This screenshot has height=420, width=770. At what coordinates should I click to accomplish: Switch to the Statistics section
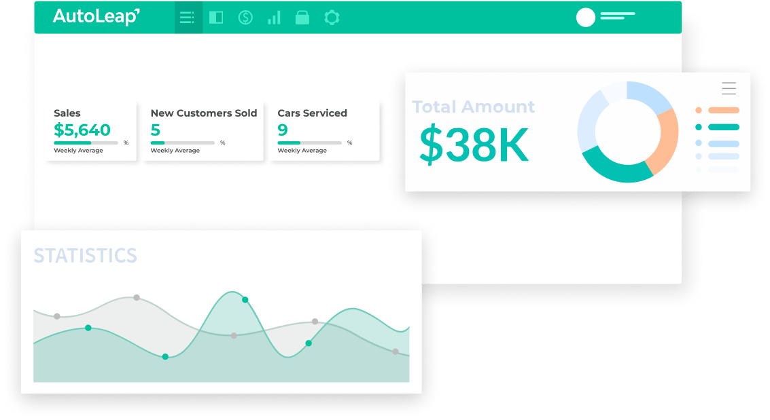(85, 256)
